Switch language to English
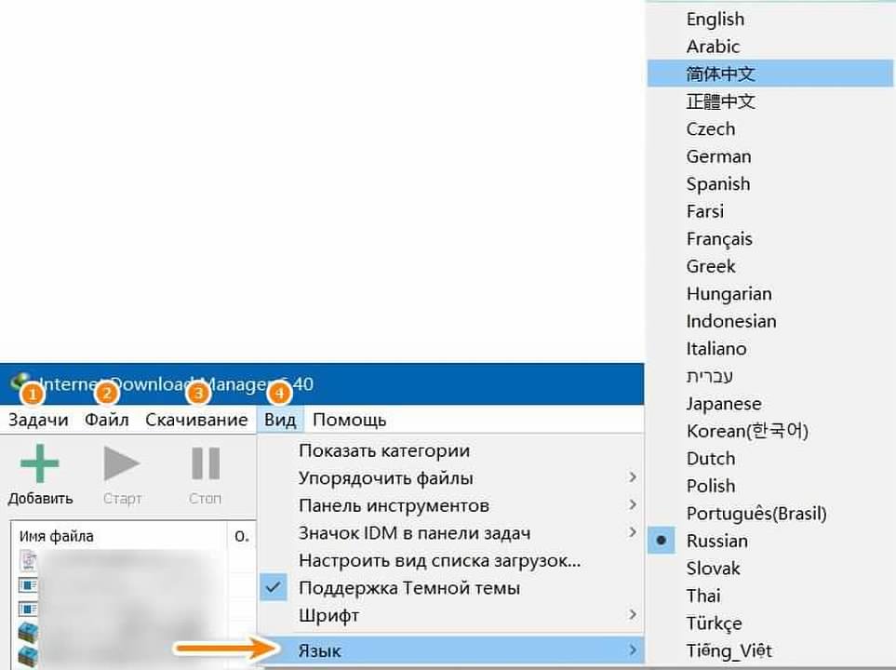896x670 pixels. point(770,19)
